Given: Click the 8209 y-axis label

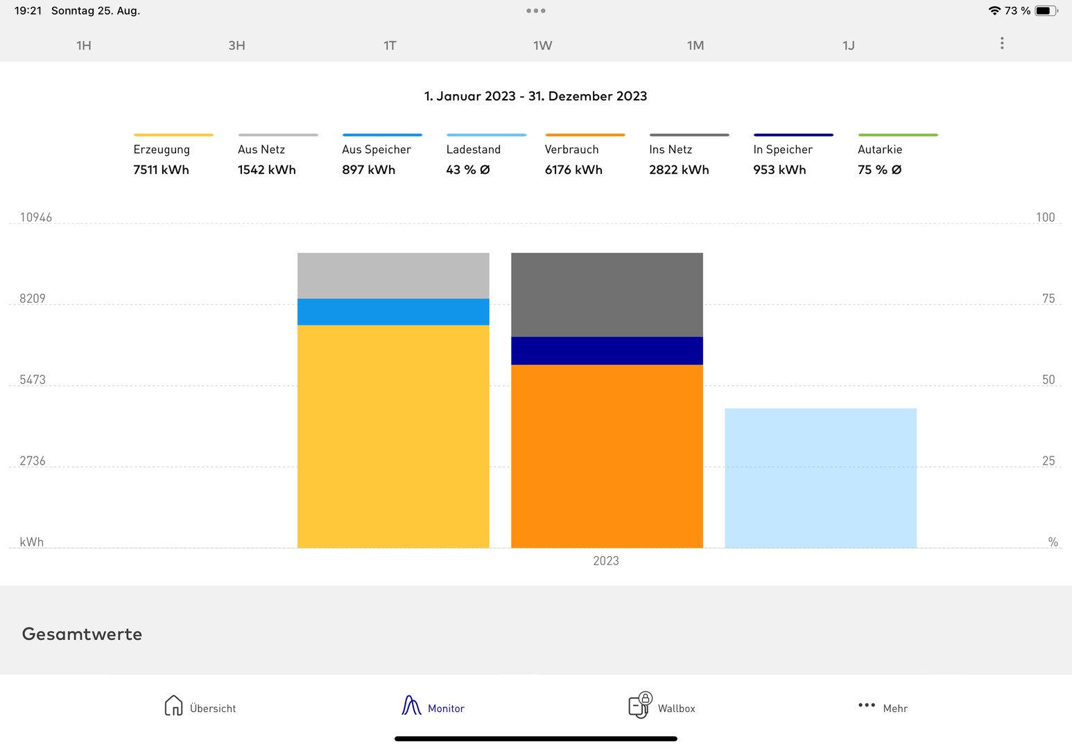Looking at the screenshot, I should [x=33, y=299].
